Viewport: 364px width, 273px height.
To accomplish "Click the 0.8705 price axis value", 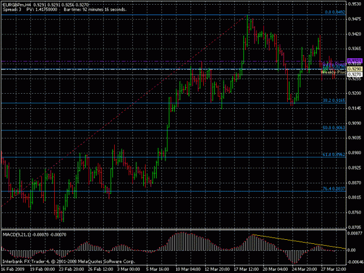I will (355, 227).
